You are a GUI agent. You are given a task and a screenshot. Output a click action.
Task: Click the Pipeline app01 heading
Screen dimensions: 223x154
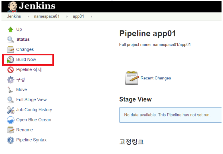pos(148,33)
